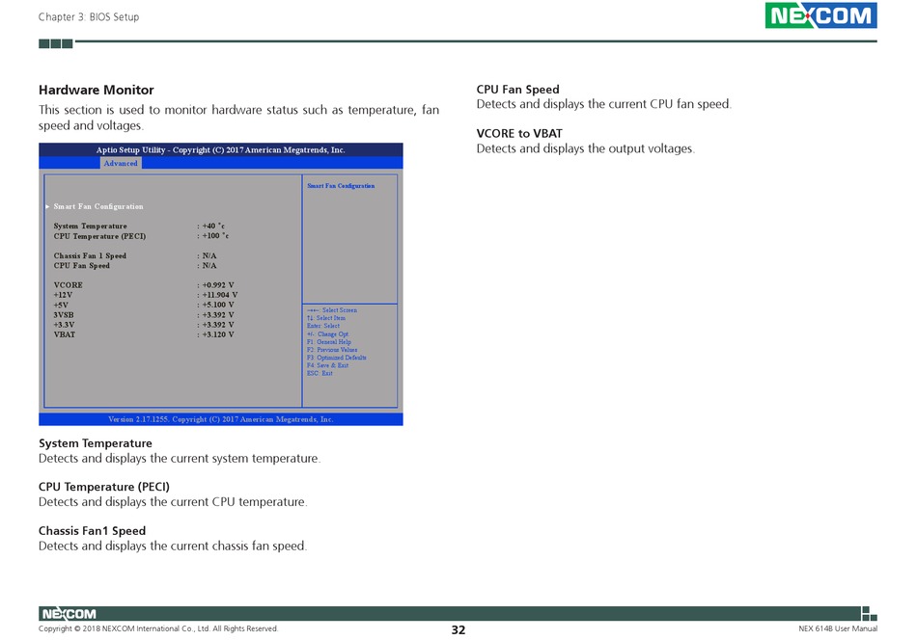
Task: Select the CPU Fan Speed BIOS row
Action: [135, 266]
